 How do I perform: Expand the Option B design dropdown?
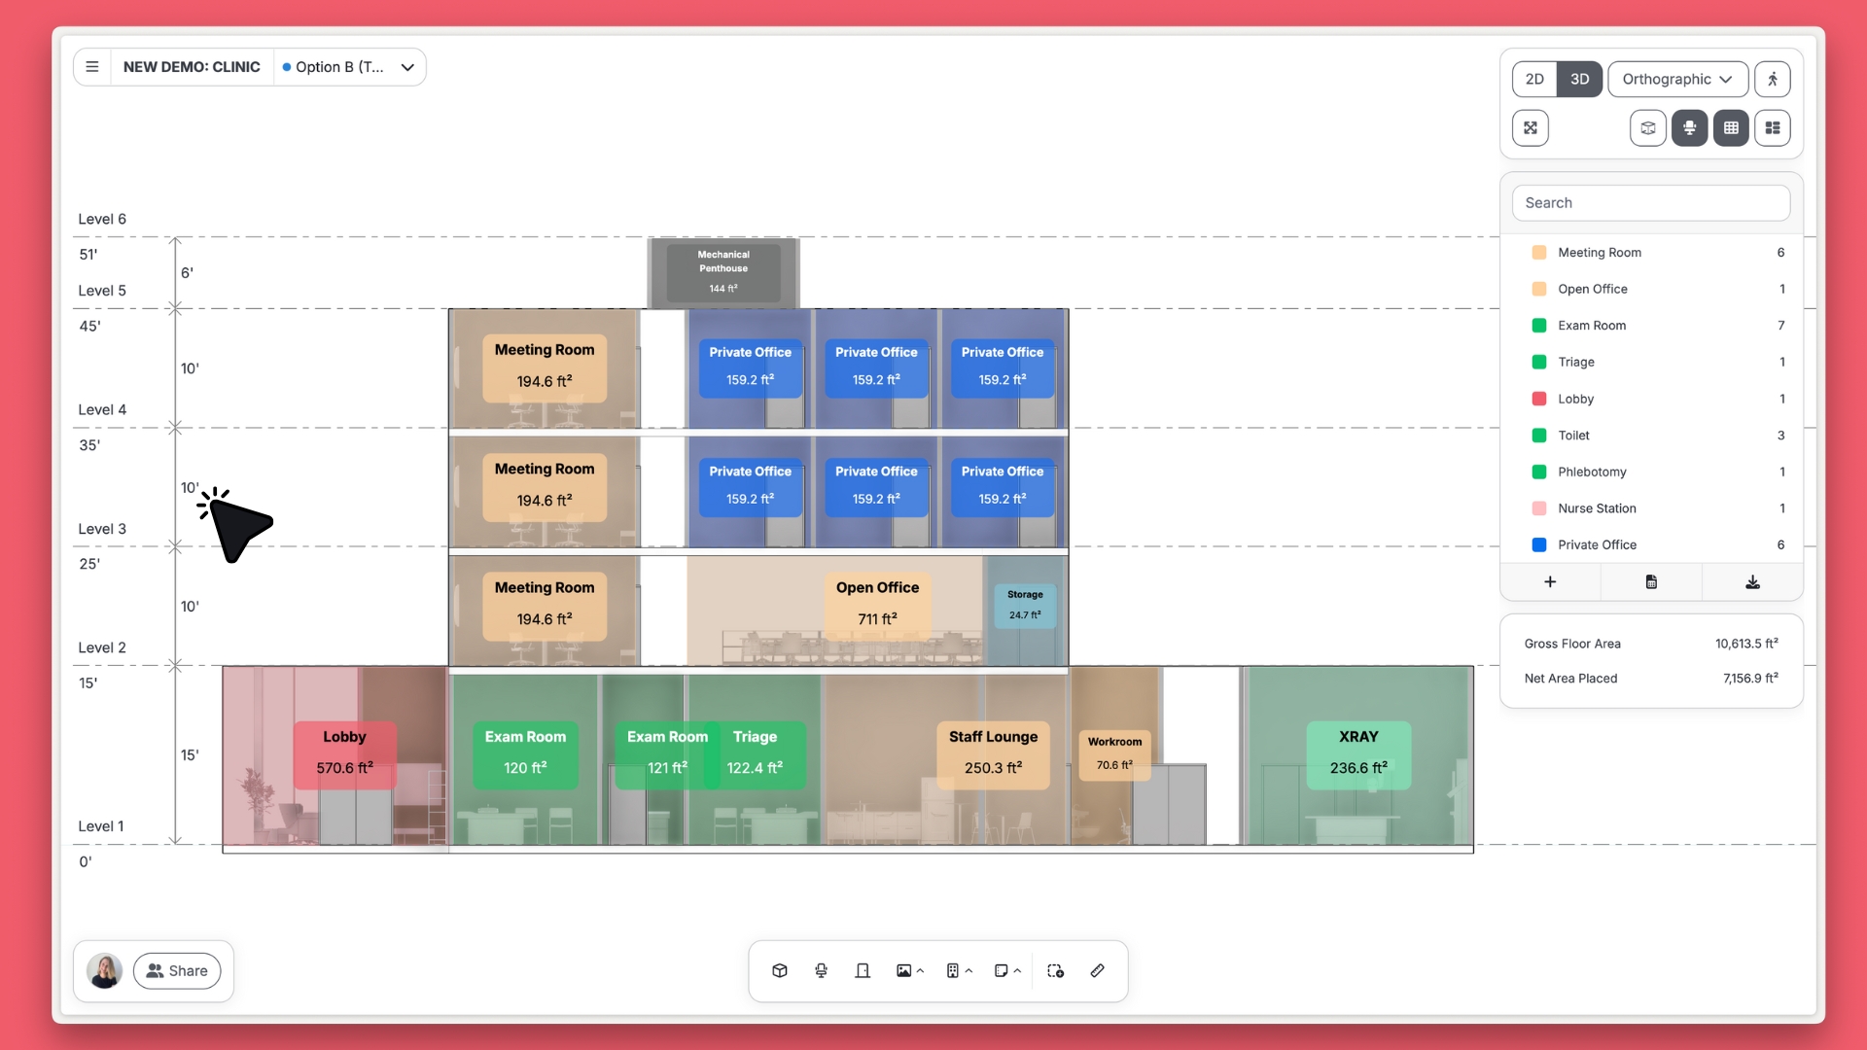pos(407,67)
